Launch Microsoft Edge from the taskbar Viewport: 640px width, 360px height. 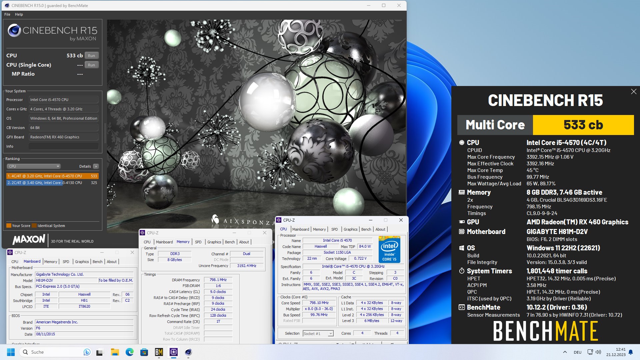click(x=130, y=352)
